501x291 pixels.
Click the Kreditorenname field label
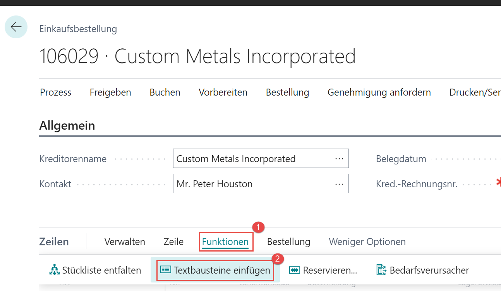pos(73,159)
